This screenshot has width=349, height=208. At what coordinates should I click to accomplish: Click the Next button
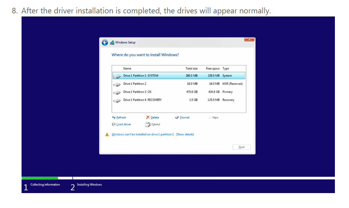pyautogui.click(x=242, y=147)
